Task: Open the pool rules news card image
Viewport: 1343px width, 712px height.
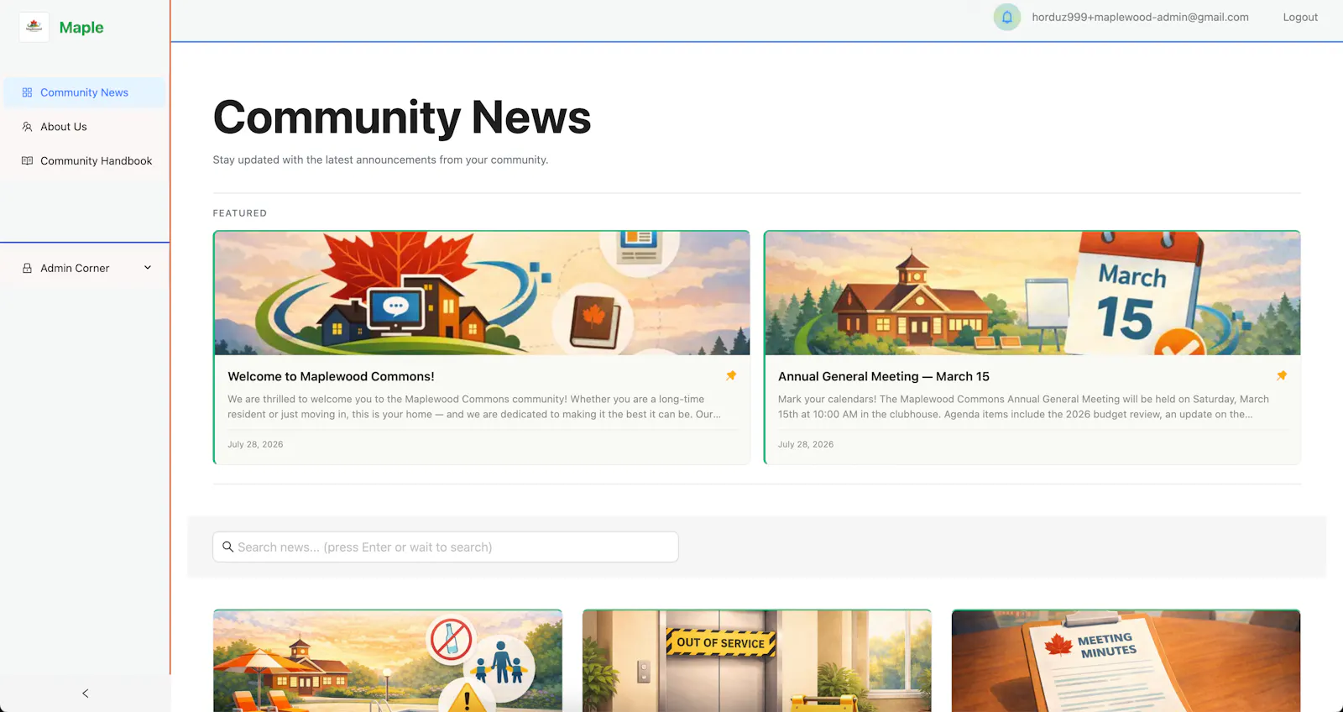Action: [x=388, y=662]
